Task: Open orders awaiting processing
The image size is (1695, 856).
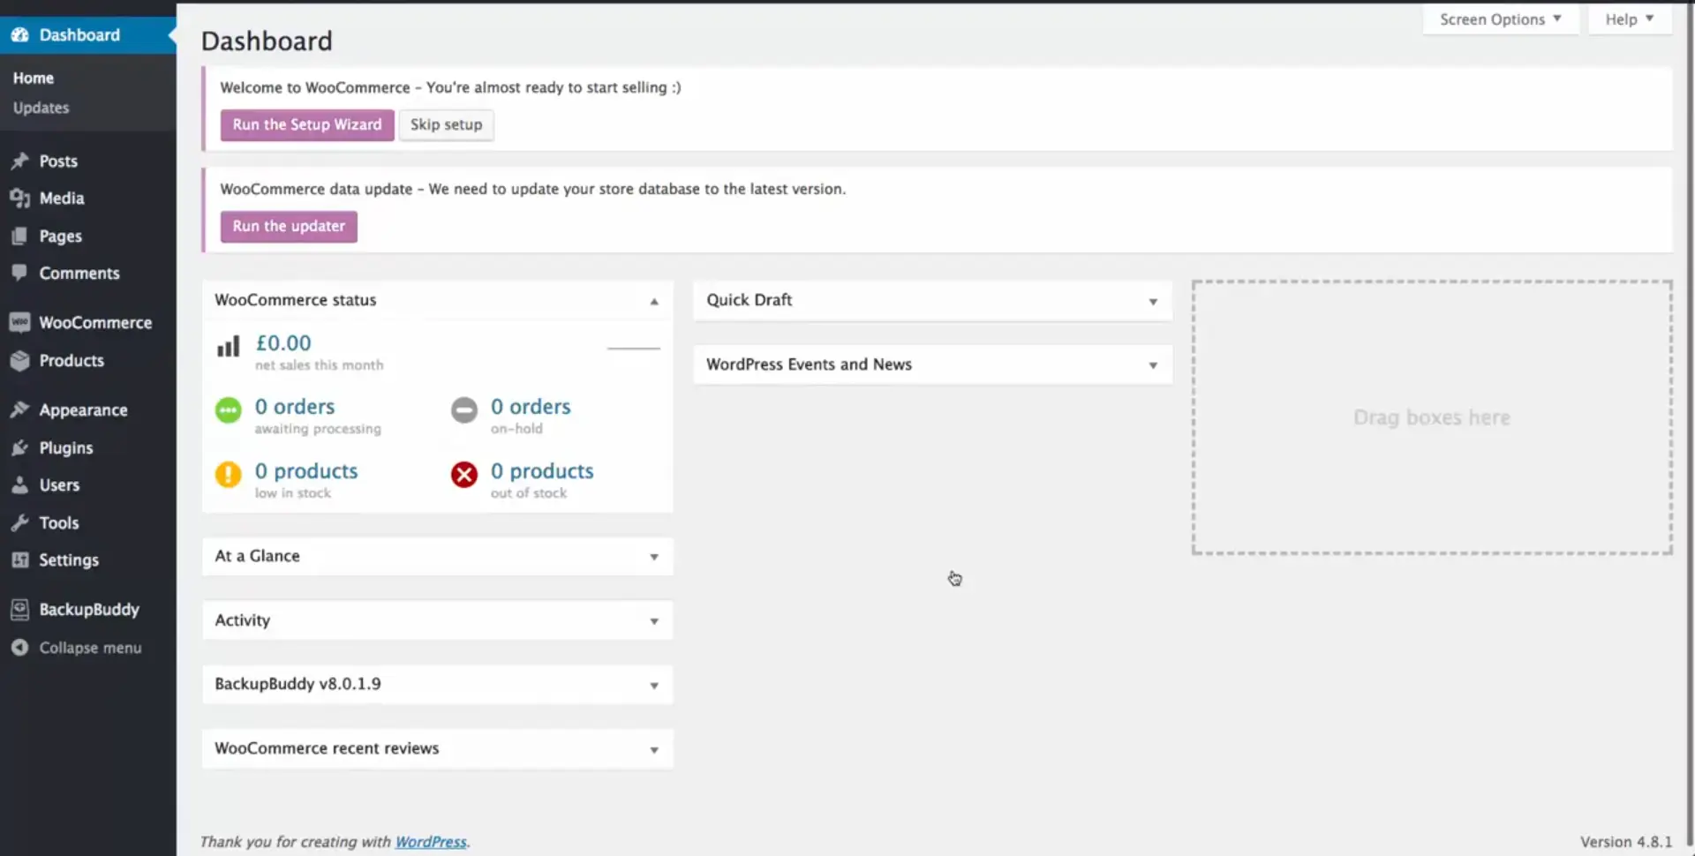Action: (294, 407)
